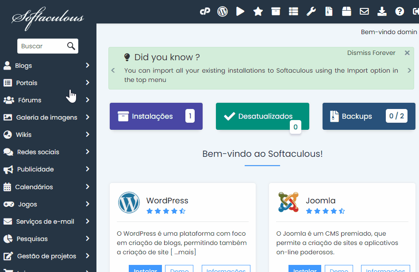Expand the Wikis category chevron
419x272 pixels.
(88, 134)
